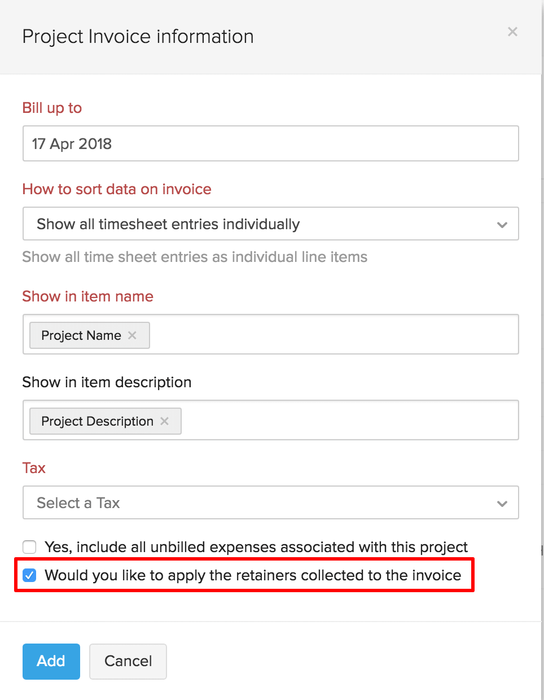
Task: Click the X inside the Project Name chip
Action: click(132, 335)
